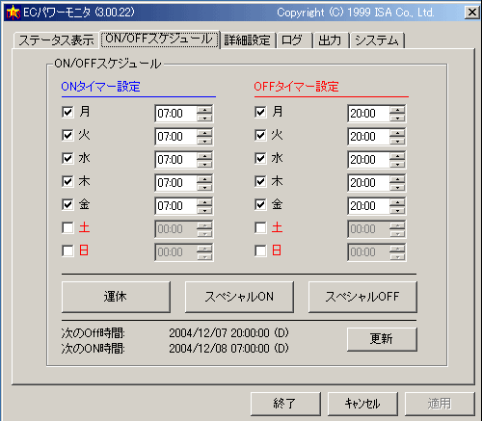
Task: Increase OFF time for 月 with up arrow
Action: point(397,110)
